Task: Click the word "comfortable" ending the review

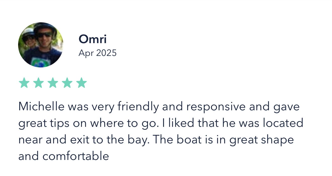Action: click(x=75, y=156)
